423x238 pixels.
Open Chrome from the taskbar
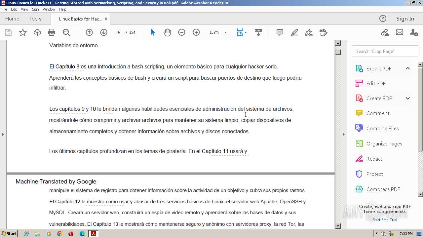click(59, 234)
